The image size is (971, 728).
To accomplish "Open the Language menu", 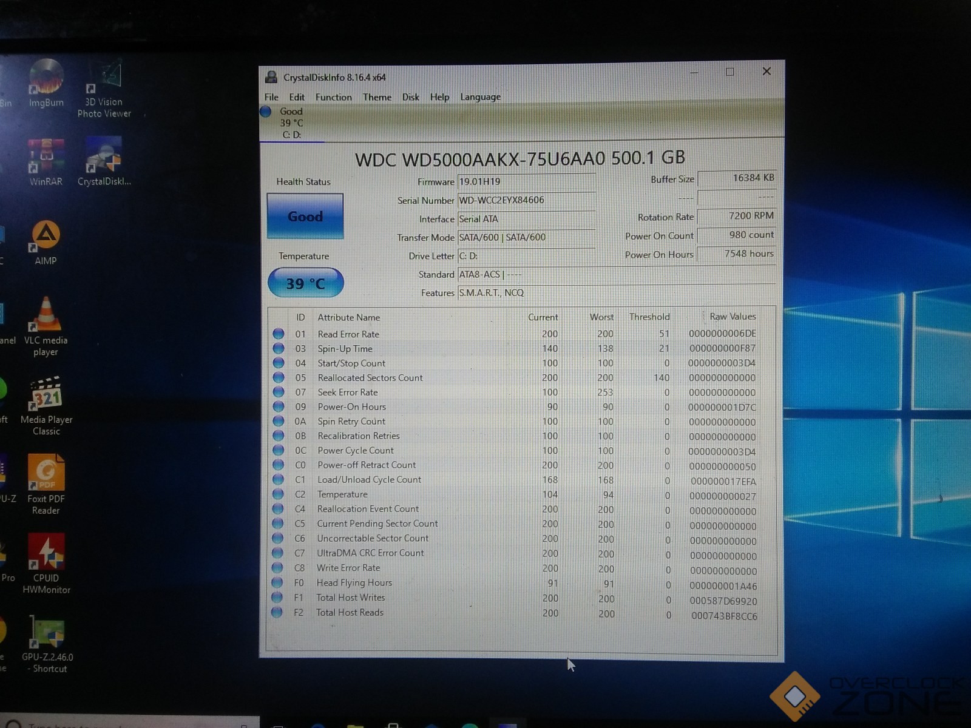I will coord(480,97).
